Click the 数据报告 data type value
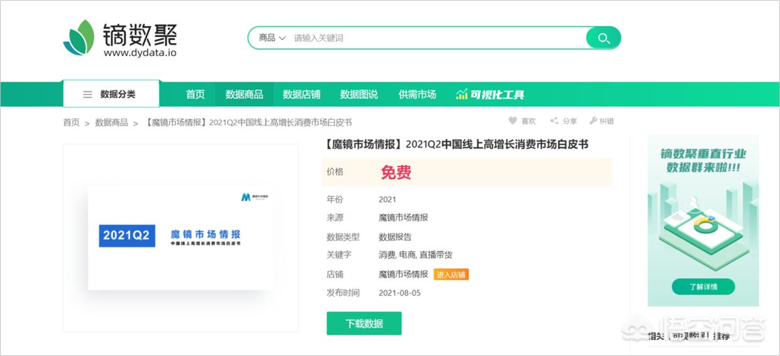Screen dimensions: 780x356 [x=395, y=237]
